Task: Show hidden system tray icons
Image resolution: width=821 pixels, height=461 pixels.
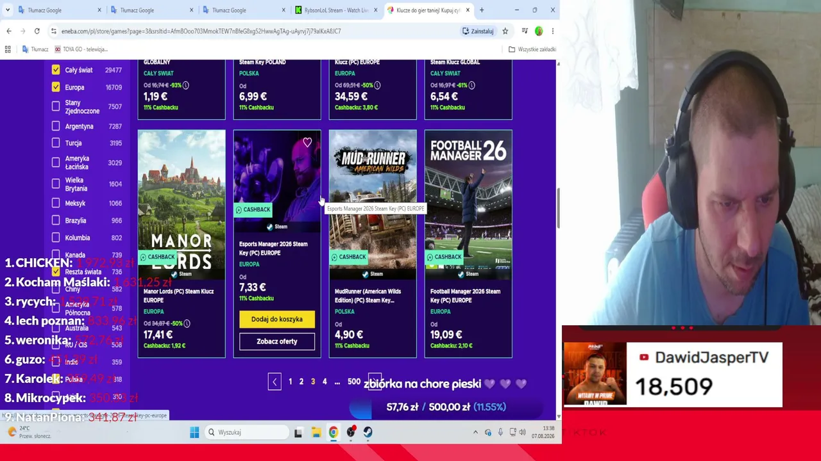Action: (x=475, y=432)
